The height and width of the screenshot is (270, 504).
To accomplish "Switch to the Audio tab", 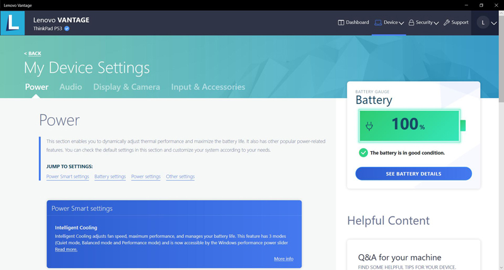I will click(71, 87).
